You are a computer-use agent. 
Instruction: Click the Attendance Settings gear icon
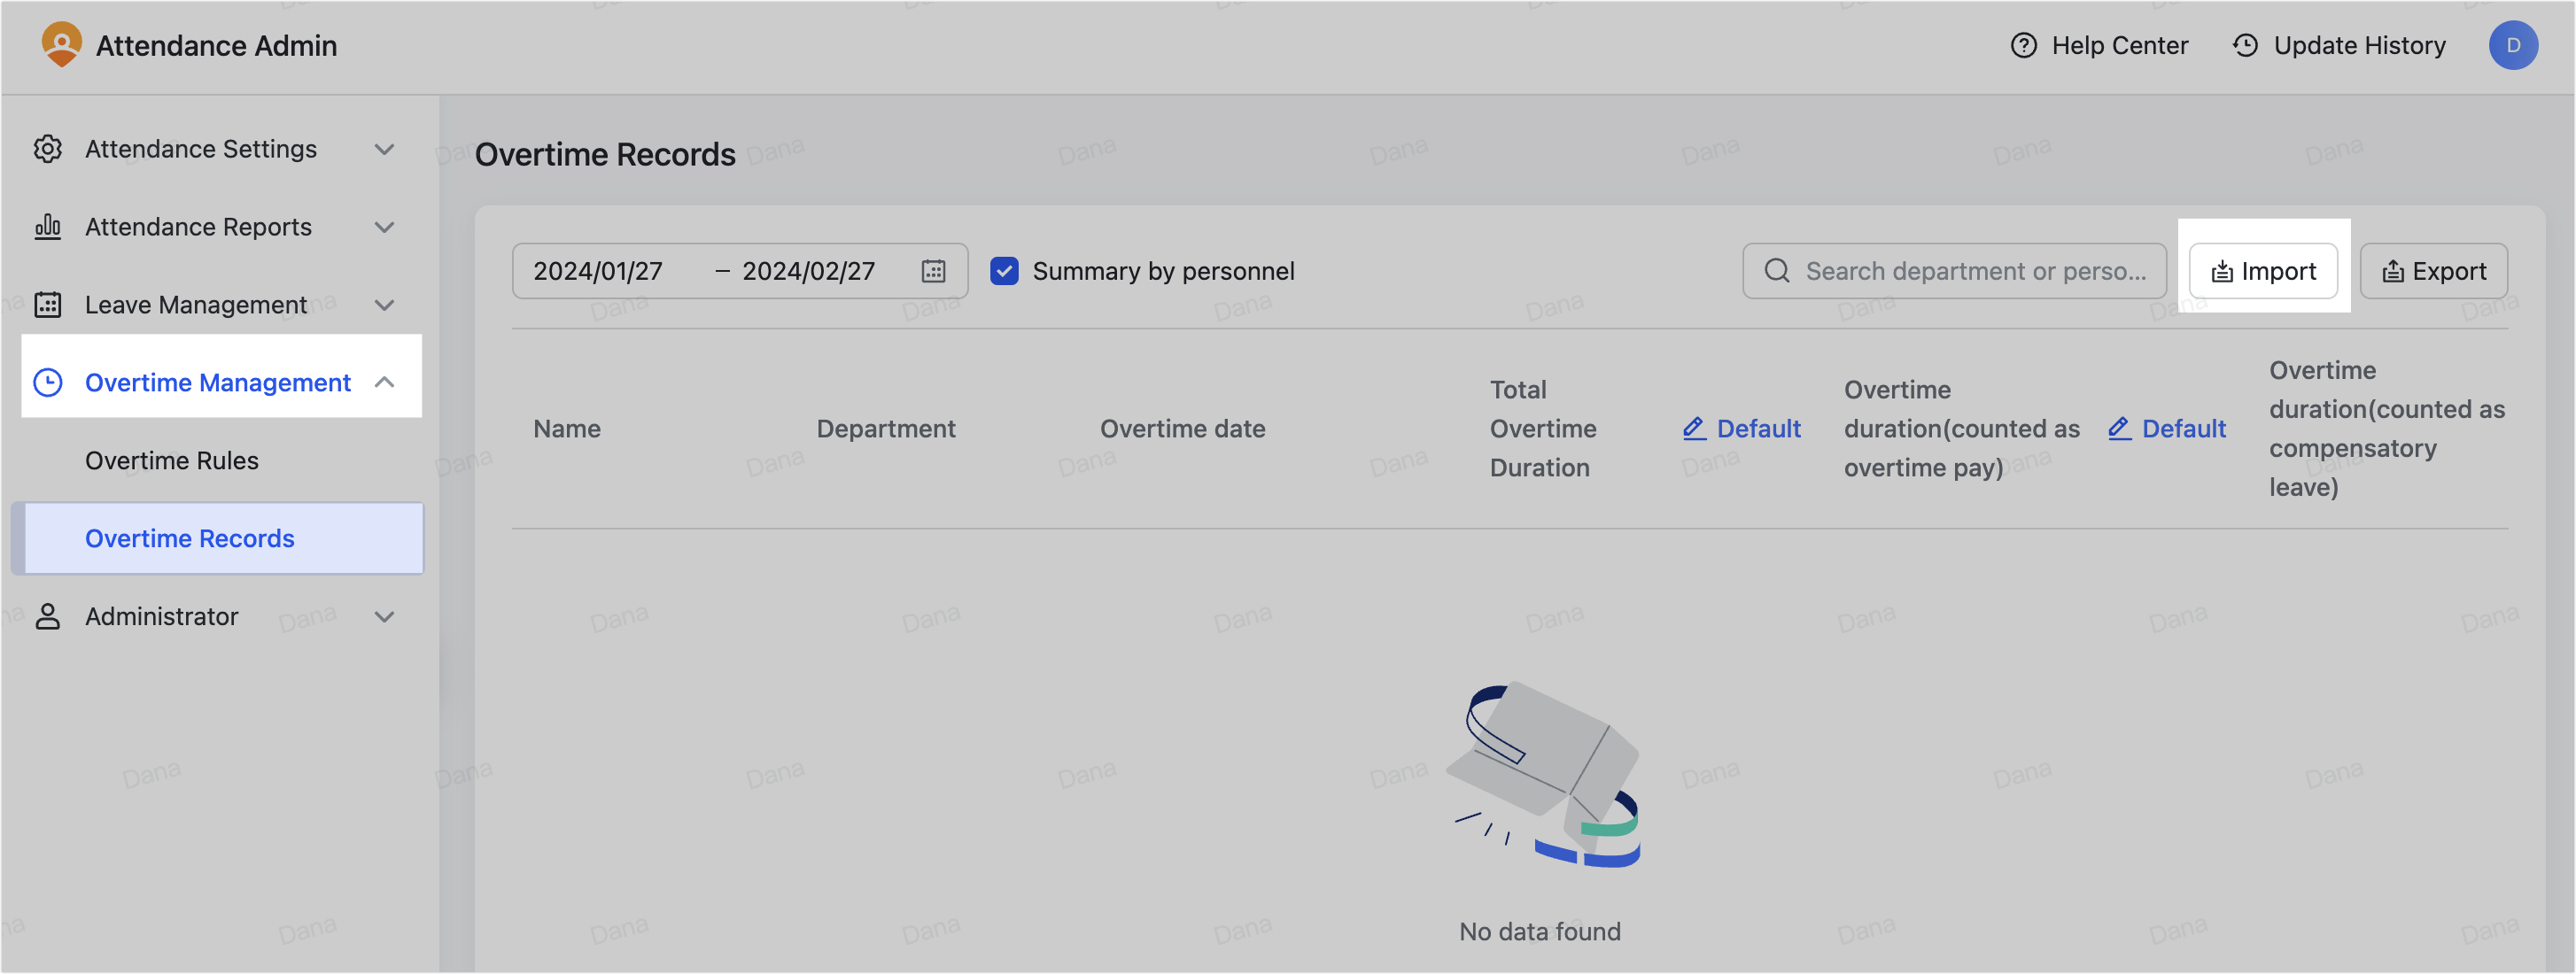(48, 149)
